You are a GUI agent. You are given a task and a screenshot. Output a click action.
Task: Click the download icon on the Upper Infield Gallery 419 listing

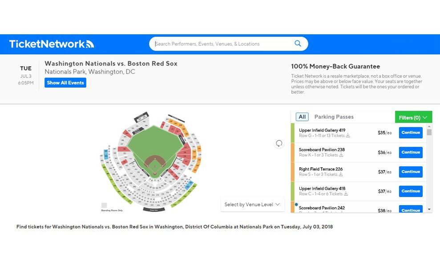[x=348, y=136]
